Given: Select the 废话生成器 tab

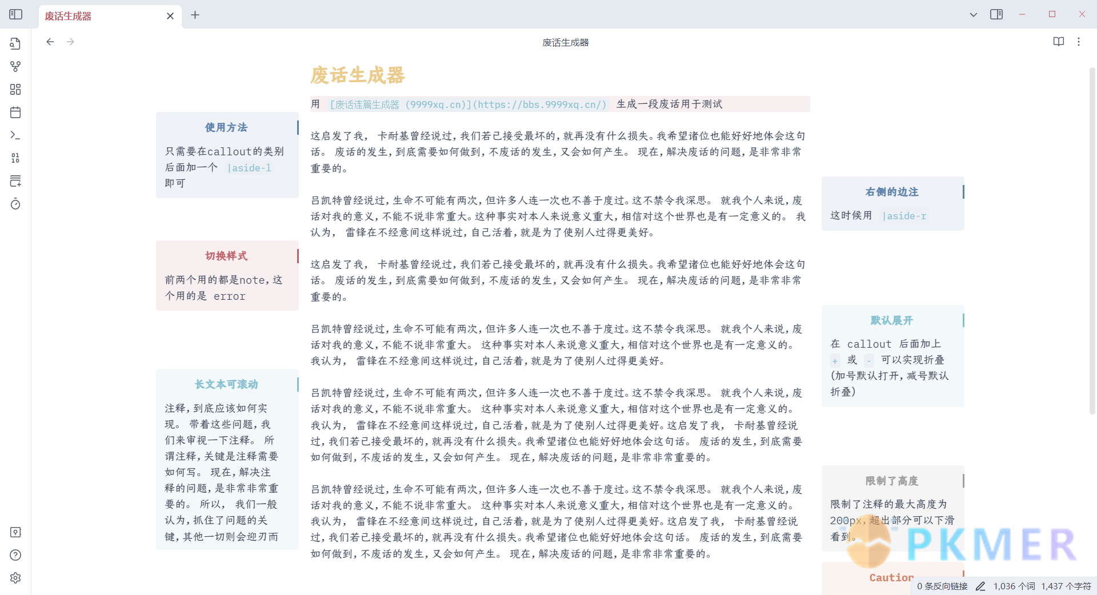Looking at the screenshot, I should coord(110,16).
